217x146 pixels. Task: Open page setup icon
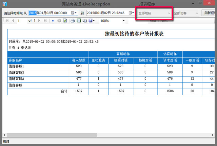[x=84, y=21]
